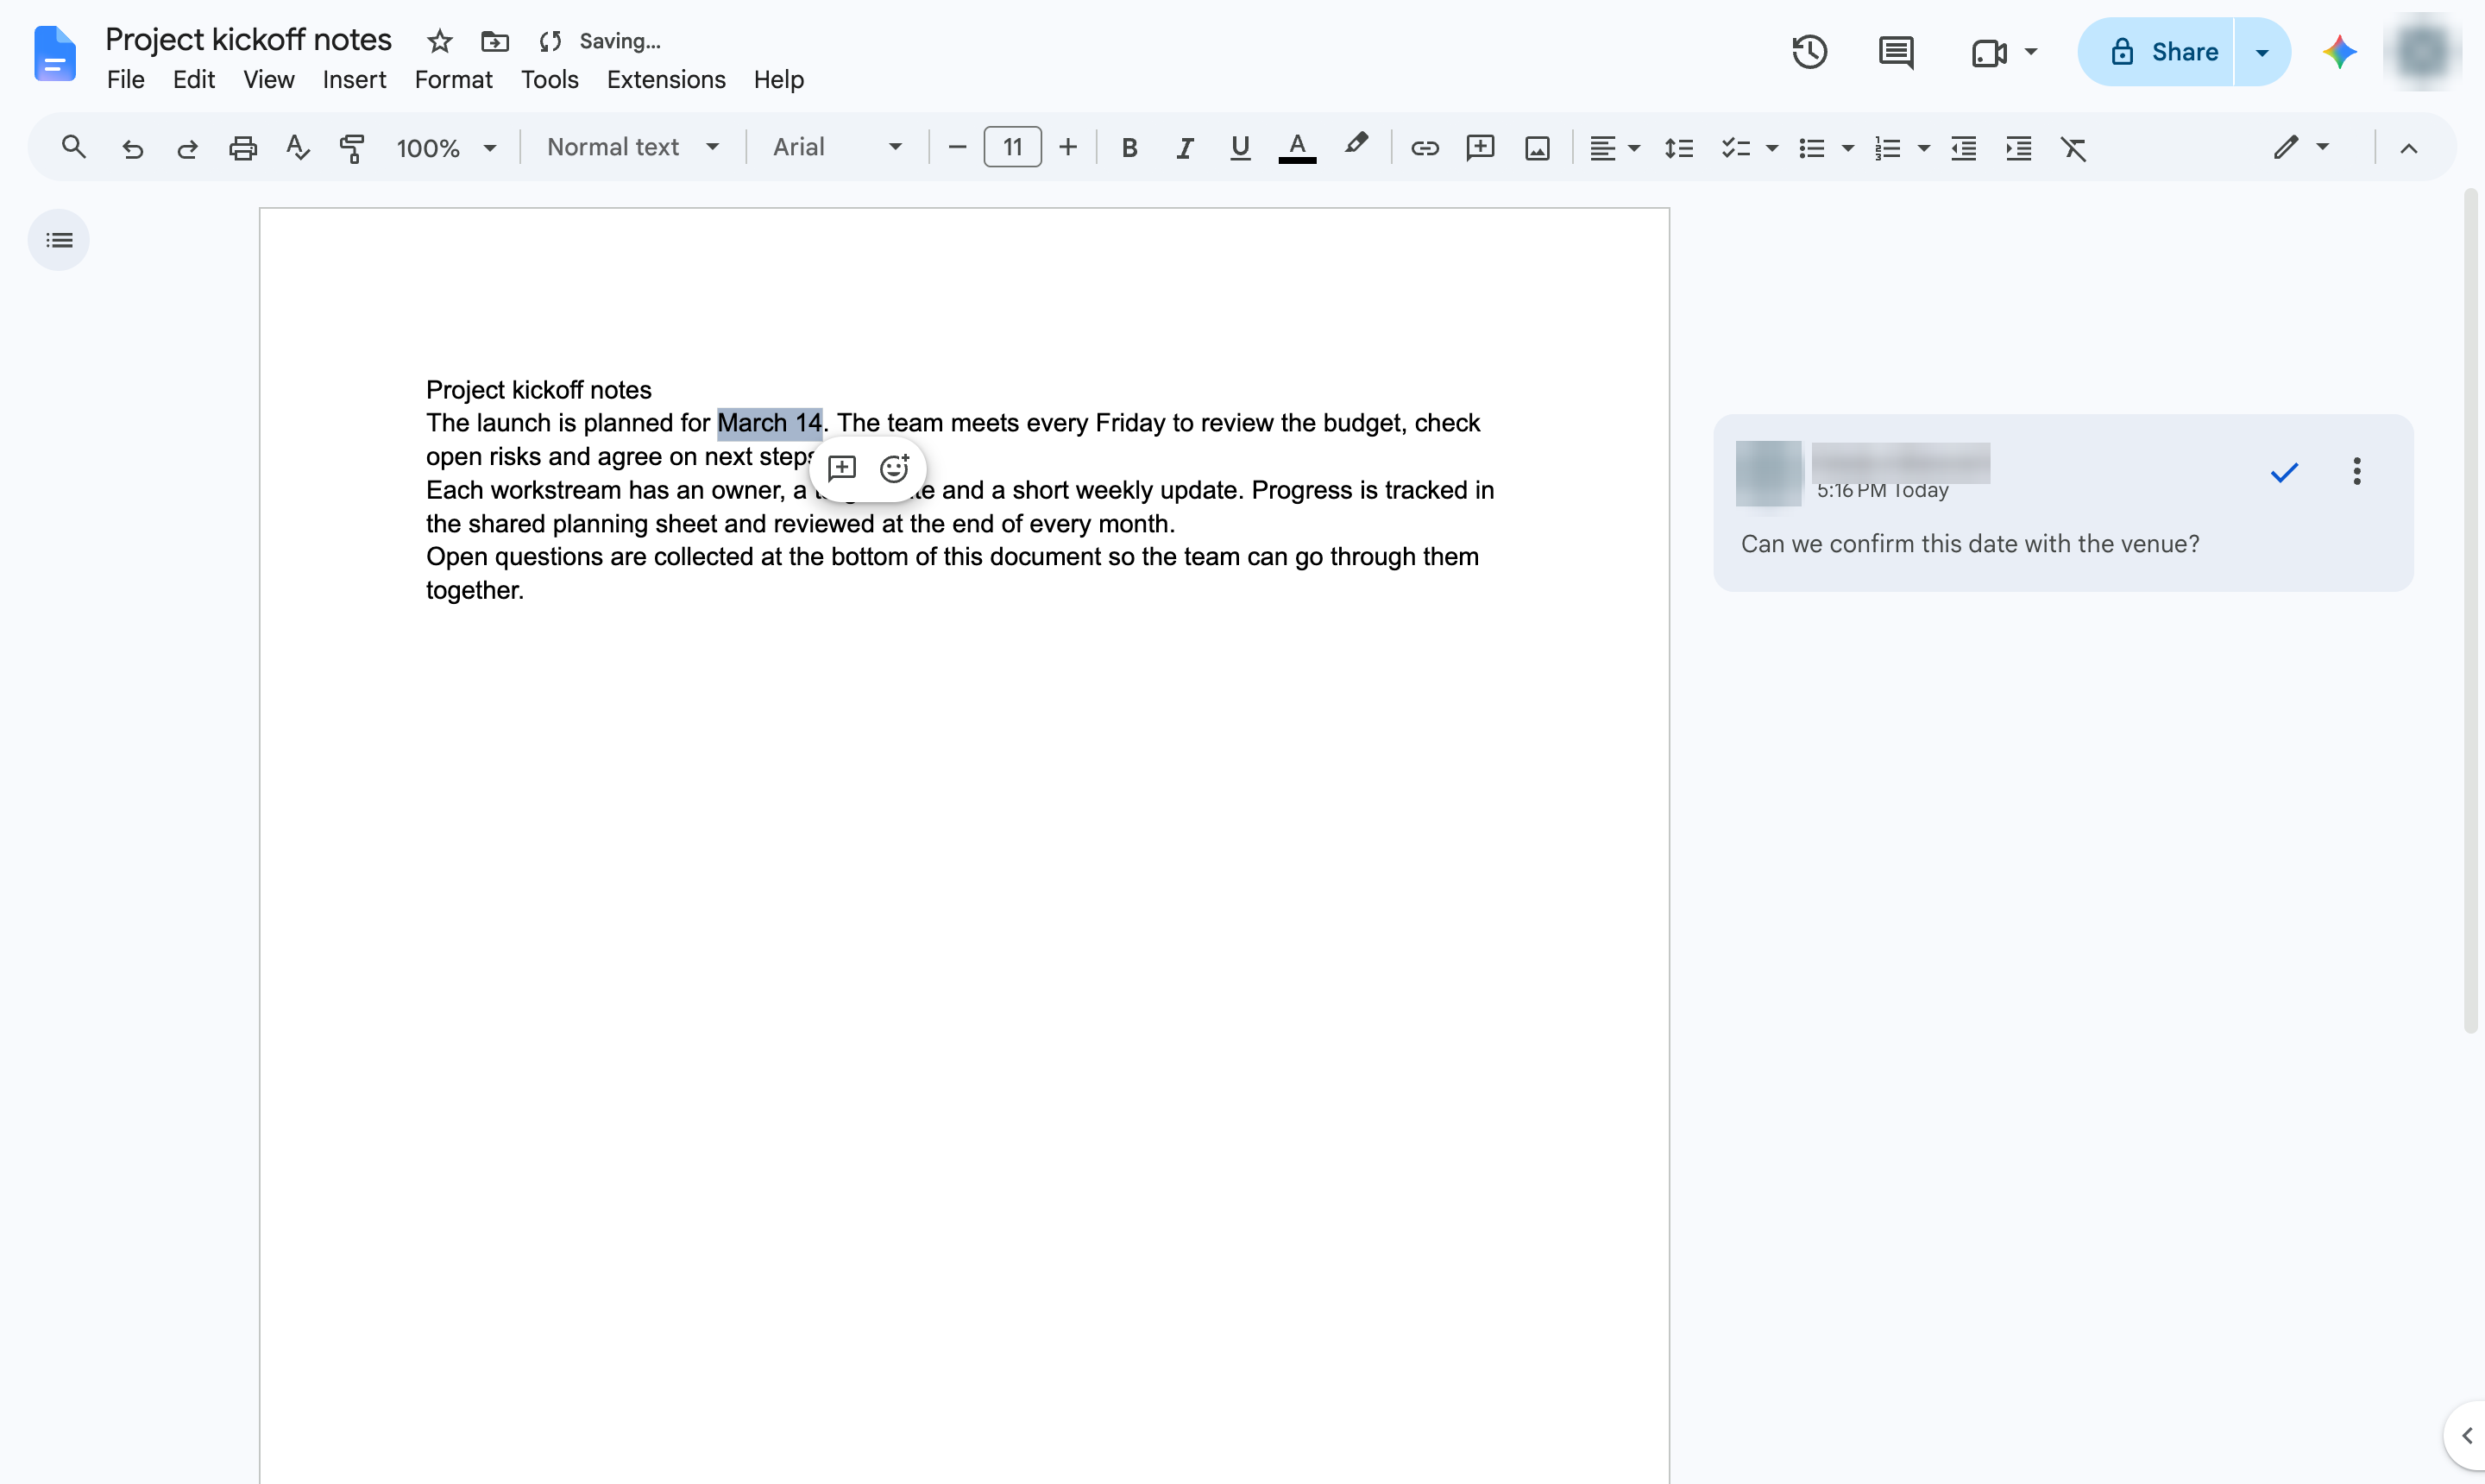Open the Arial font dropdown
The image size is (2485, 1484).
pos(836,147)
